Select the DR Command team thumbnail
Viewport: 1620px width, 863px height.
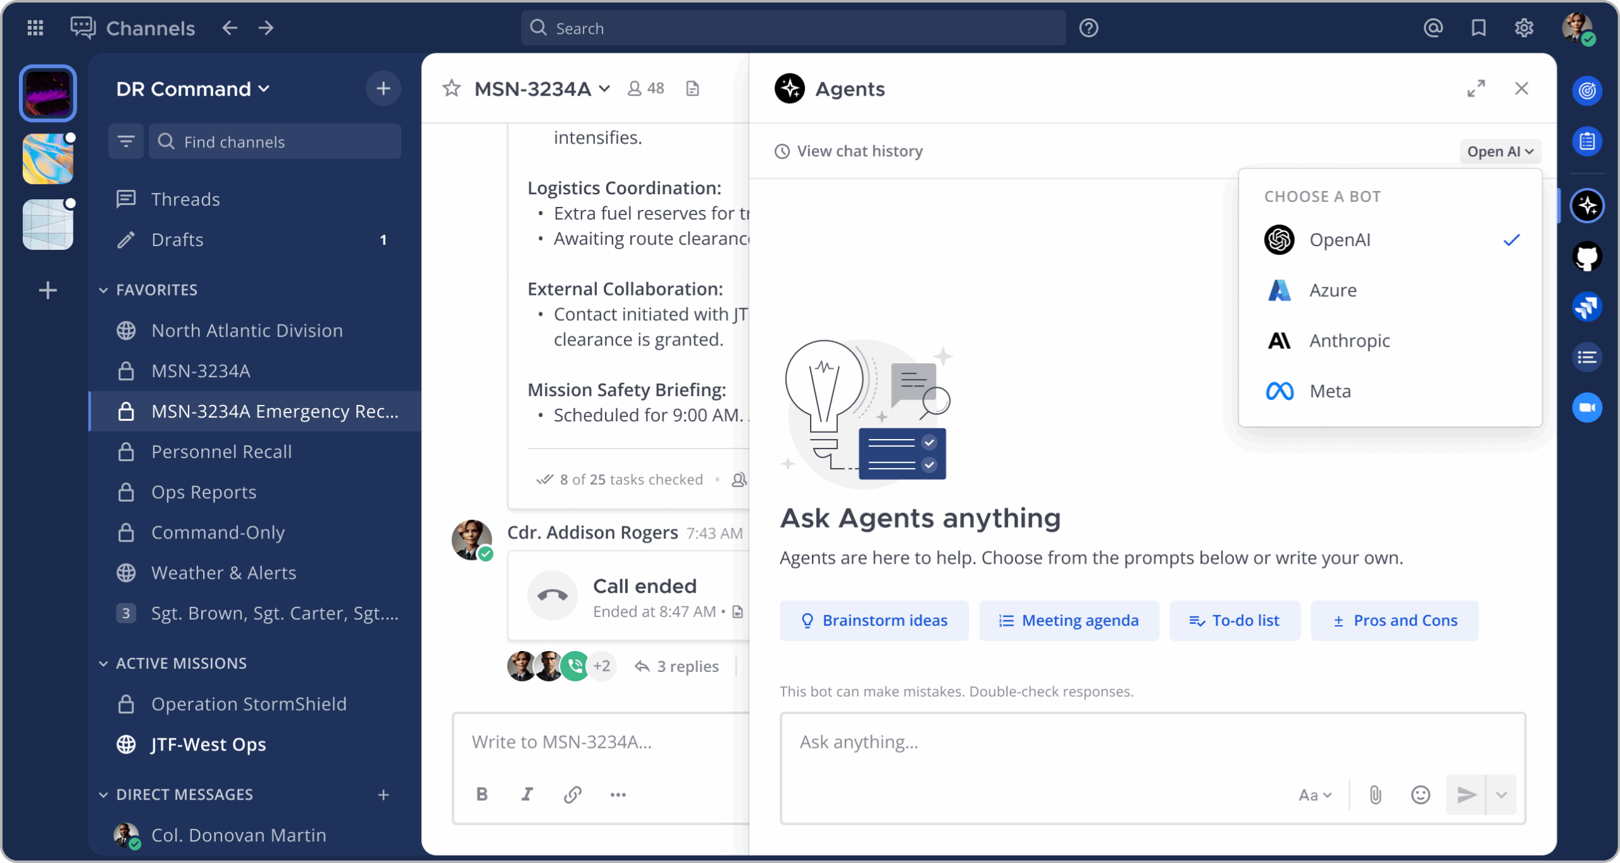point(48,93)
